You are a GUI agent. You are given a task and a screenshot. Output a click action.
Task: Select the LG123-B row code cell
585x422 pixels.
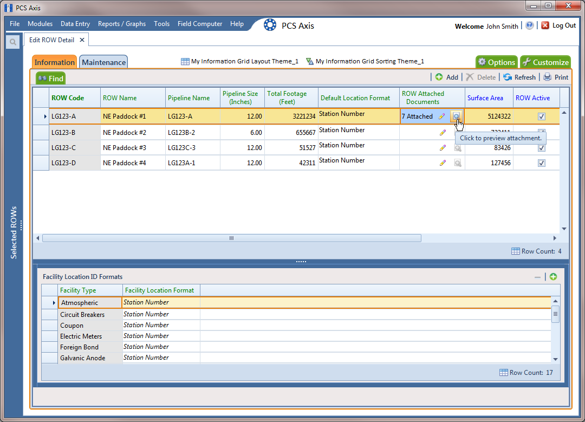(75, 133)
